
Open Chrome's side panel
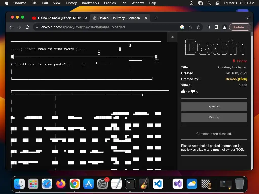click(217, 27)
